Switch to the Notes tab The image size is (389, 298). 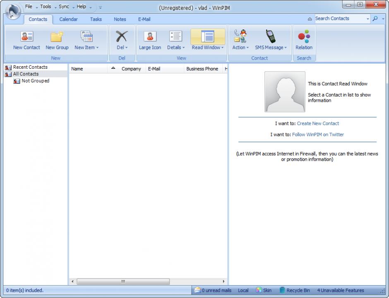(120, 19)
